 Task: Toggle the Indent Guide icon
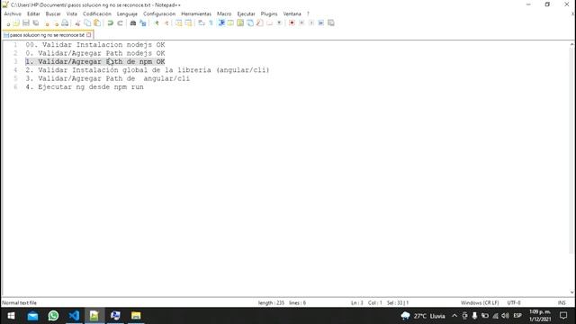coord(221,23)
